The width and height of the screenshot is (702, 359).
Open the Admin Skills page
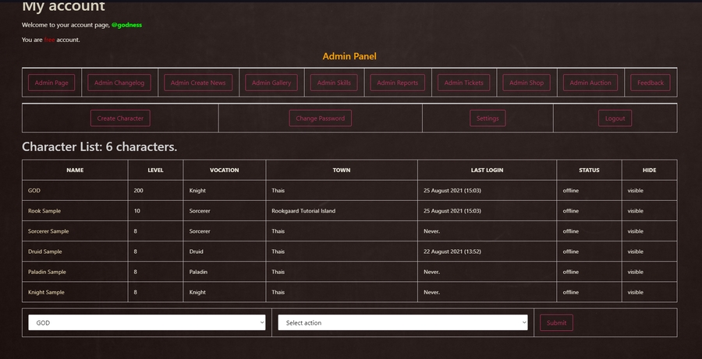pos(334,83)
